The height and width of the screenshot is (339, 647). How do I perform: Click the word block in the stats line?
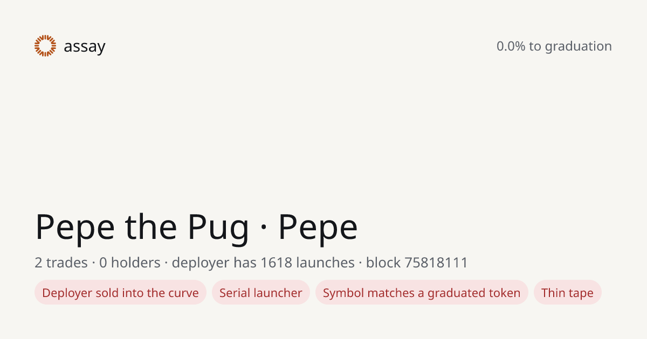[383, 263]
